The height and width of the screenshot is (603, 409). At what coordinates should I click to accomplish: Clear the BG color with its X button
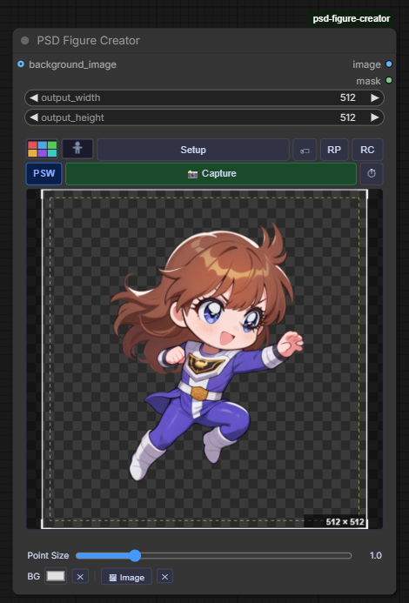80,577
